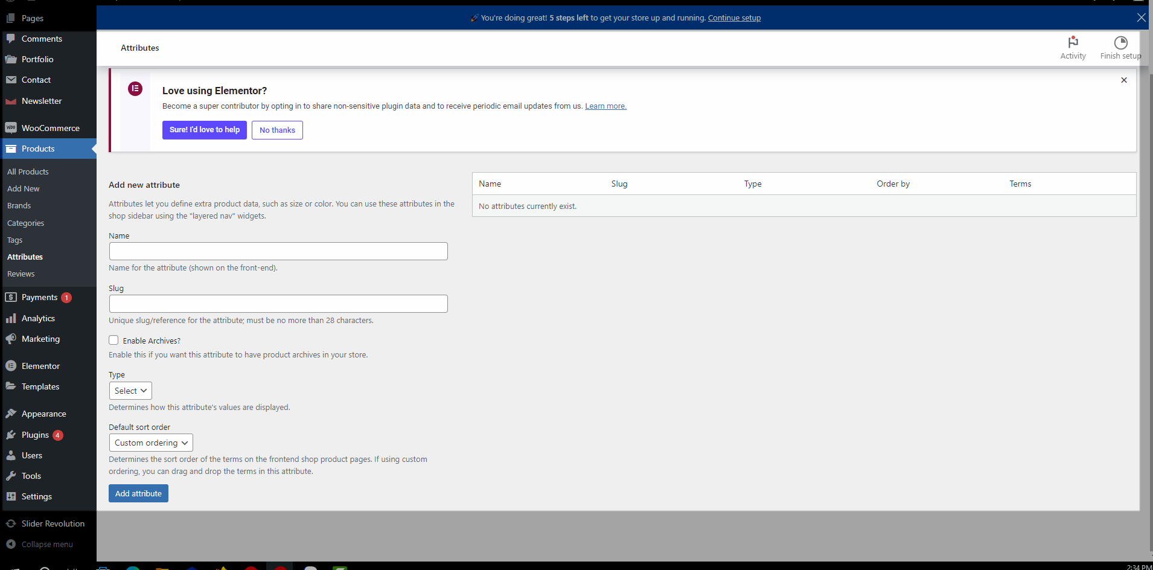The height and width of the screenshot is (570, 1153).
Task: Click the taskbar clock showing 2:34 PM
Action: 1139,566
